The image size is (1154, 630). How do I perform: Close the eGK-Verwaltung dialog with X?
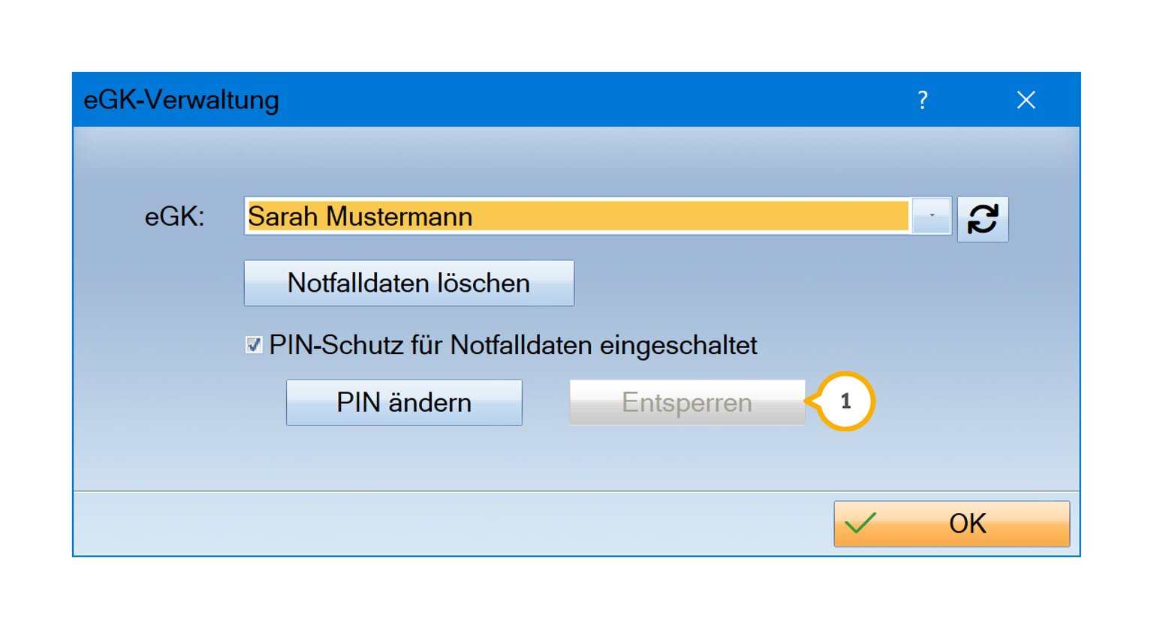pos(1026,100)
